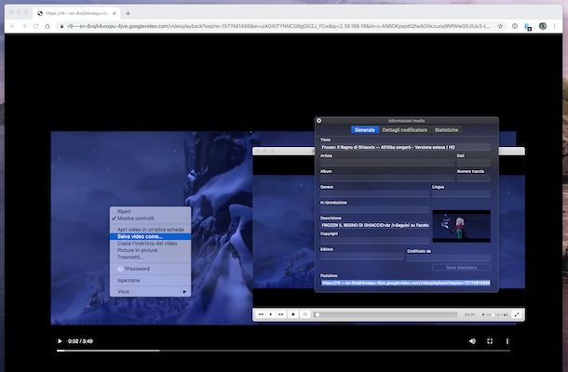568x372 pixels.
Task: Mute the browser video volume
Action: tap(472, 341)
